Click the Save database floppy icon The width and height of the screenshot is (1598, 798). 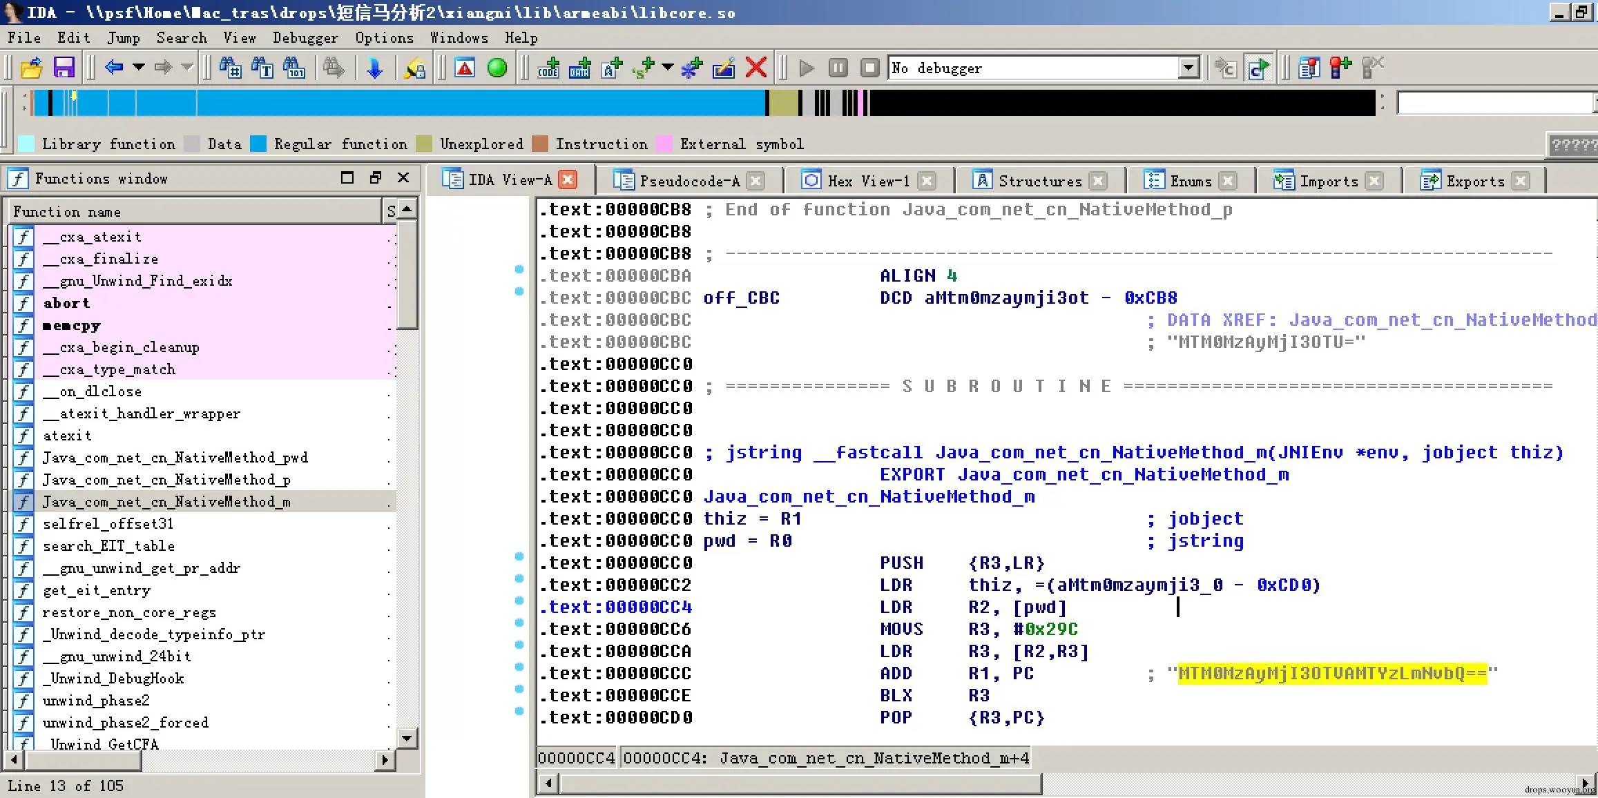pos(64,68)
